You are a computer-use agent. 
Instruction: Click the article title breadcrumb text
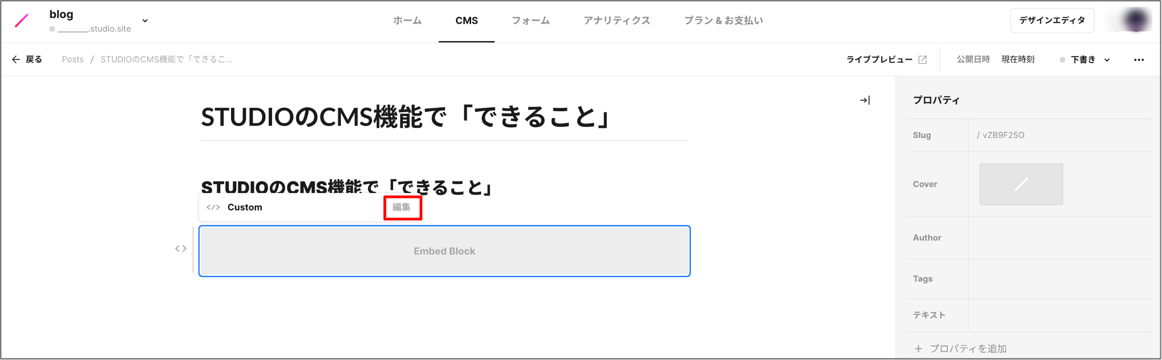[x=167, y=60]
